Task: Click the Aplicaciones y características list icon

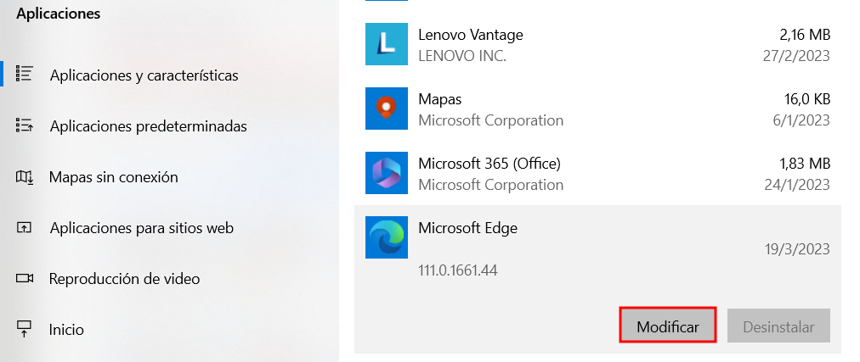Action: coord(25,75)
